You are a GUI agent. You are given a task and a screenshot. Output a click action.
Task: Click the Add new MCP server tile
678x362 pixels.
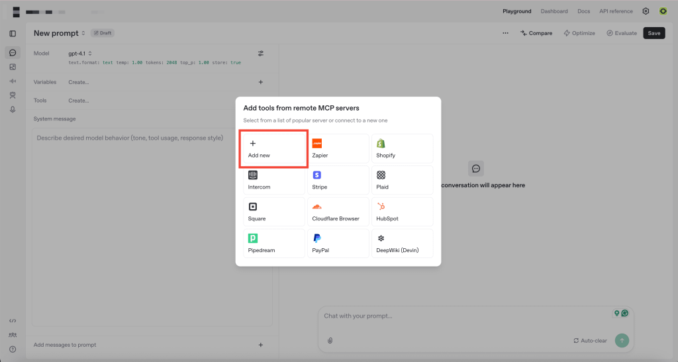(273, 149)
